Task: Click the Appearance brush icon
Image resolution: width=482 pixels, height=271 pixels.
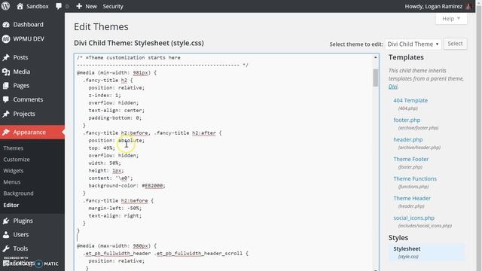Action: [6, 132]
